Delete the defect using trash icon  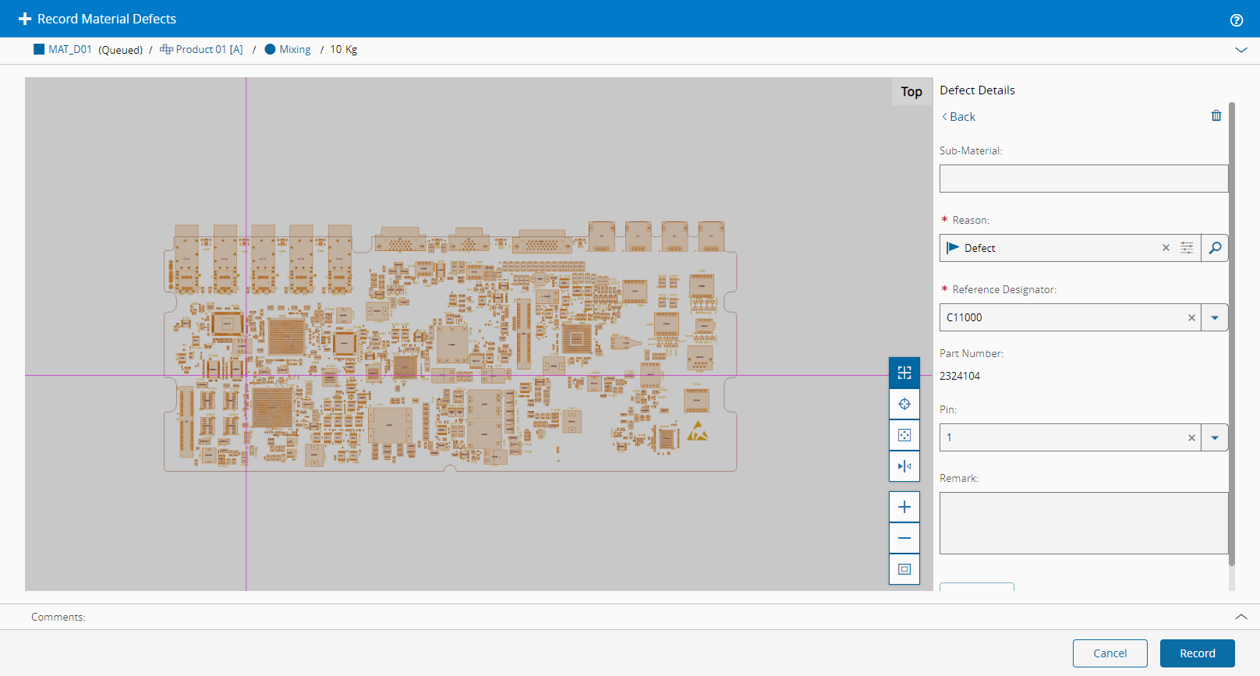[x=1216, y=116]
